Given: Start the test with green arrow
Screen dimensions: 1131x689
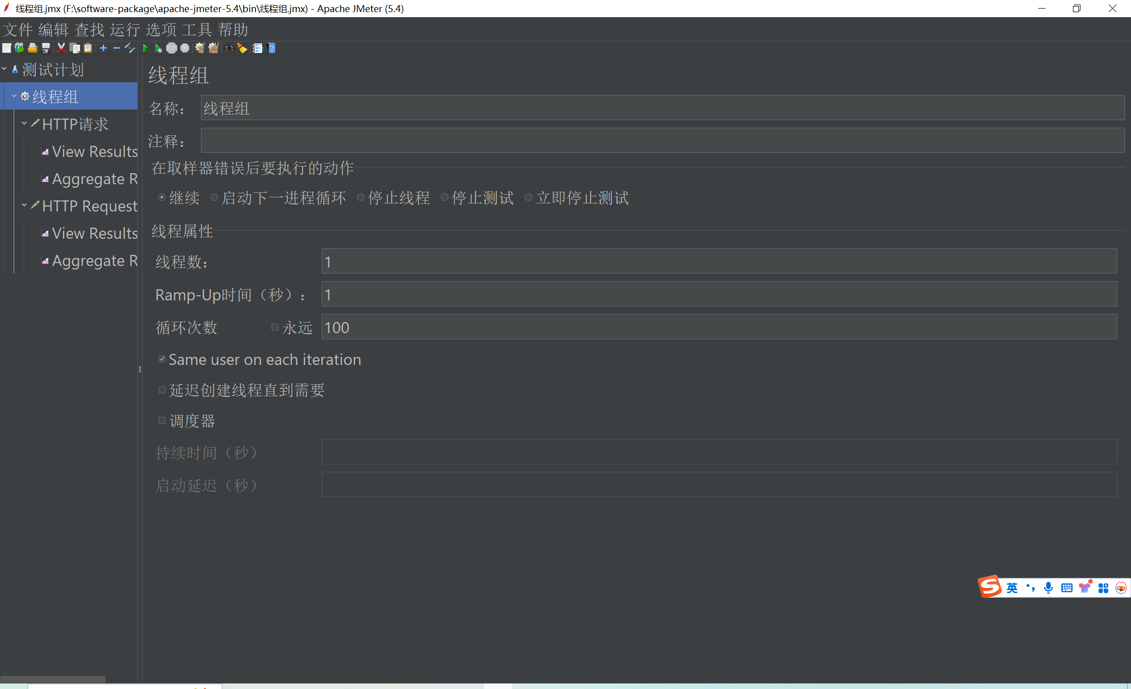Looking at the screenshot, I should (x=145, y=48).
